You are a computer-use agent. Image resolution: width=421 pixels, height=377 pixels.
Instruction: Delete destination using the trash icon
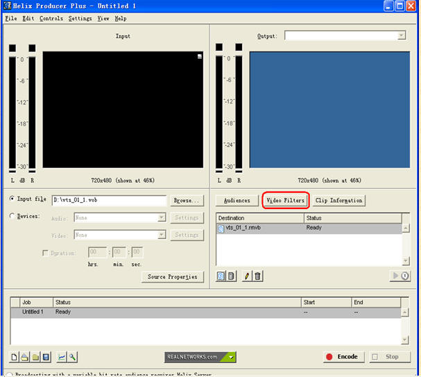pyautogui.click(x=258, y=276)
